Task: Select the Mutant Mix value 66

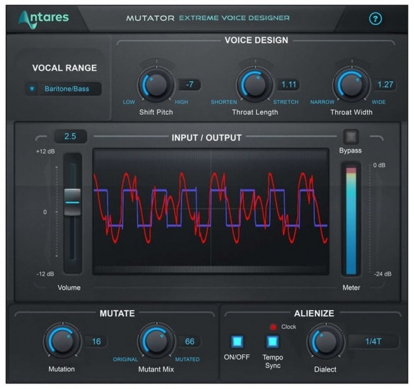Action: pos(189,341)
